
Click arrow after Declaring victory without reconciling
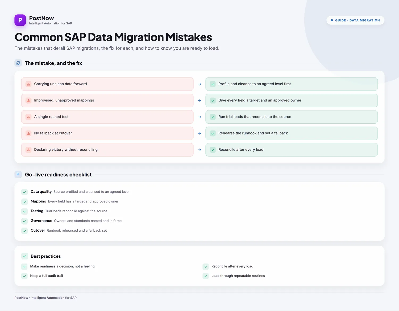(199, 150)
